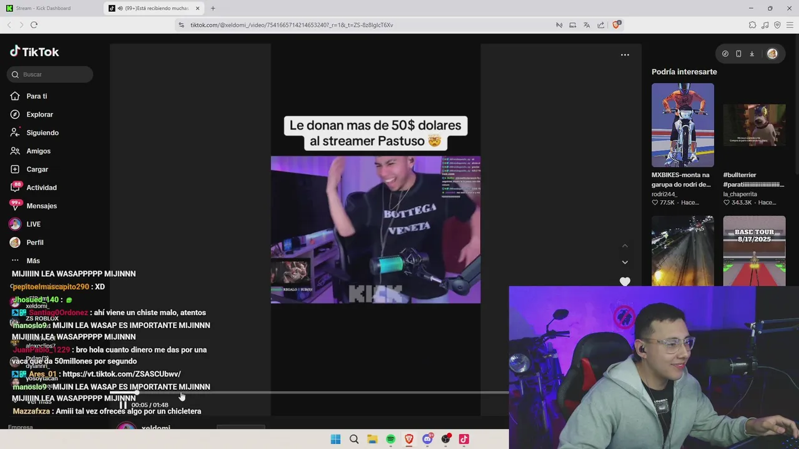Open the video three-dots options menu
The image size is (799, 449).
625,55
